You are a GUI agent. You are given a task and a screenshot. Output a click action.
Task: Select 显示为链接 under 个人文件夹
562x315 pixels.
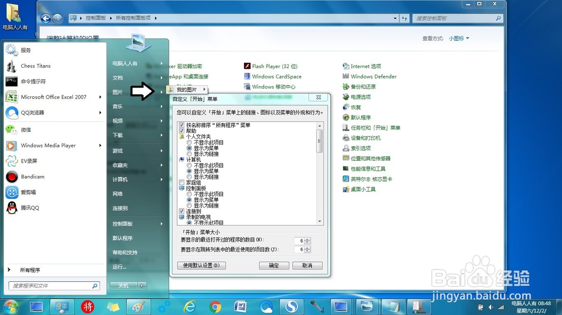(x=189, y=154)
